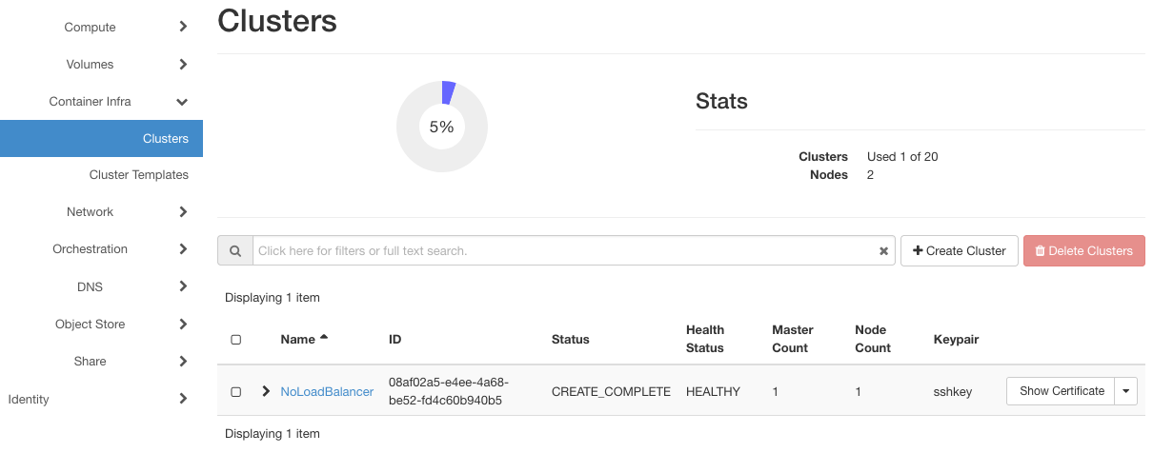Expand the Identity panel
The image size is (1153, 453).
click(183, 400)
